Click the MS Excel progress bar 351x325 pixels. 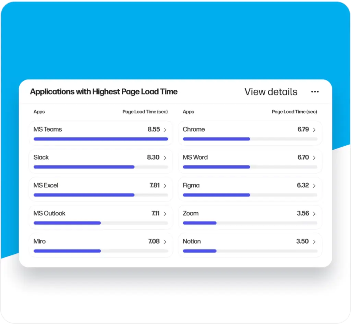coord(101,195)
